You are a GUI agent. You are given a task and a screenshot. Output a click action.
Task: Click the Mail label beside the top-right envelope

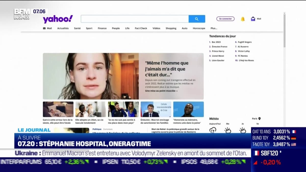(x=259, y=19)
